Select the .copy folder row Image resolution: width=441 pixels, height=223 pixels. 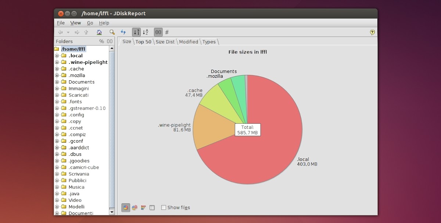[x=75, y=121]
